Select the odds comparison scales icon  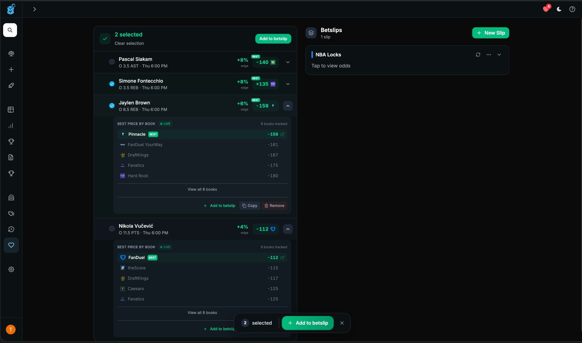[11, 53]
